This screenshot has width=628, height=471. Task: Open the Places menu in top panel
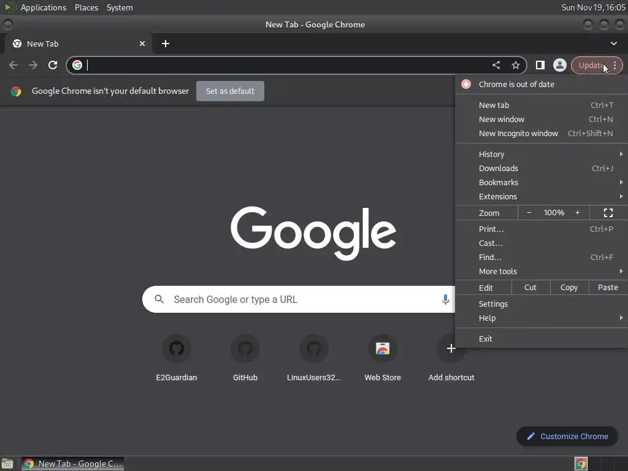[x=86, y=7]
